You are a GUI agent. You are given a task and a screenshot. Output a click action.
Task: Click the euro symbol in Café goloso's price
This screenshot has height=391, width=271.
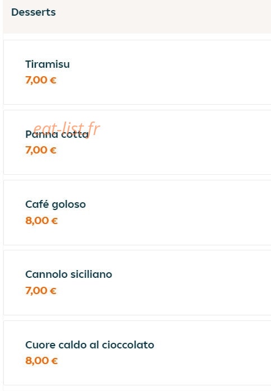[54, 221]
